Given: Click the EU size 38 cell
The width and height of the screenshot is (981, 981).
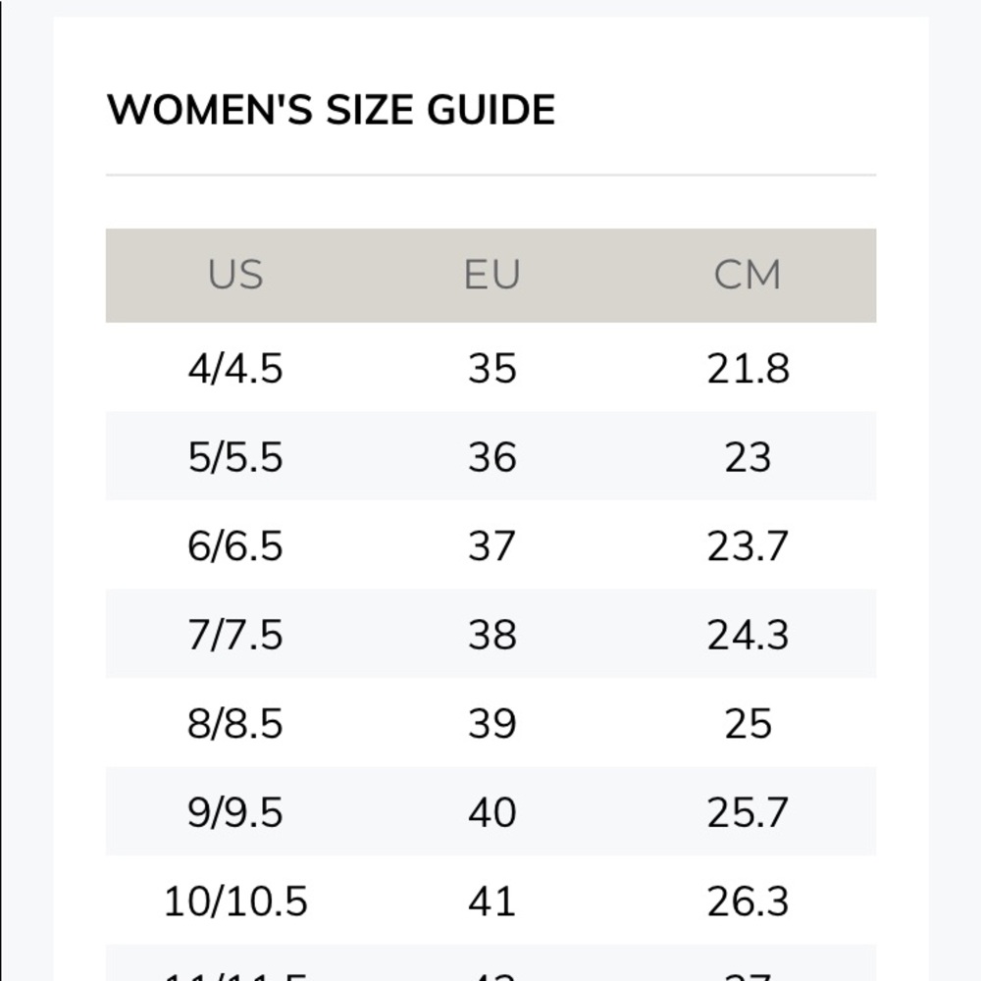Looking at the screenshot, I should point(491,635).
